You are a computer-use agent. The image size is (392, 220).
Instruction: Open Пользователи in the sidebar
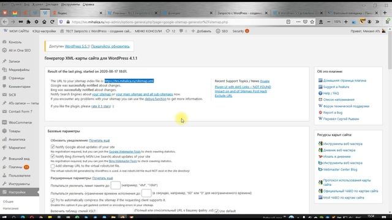point(20,175)
